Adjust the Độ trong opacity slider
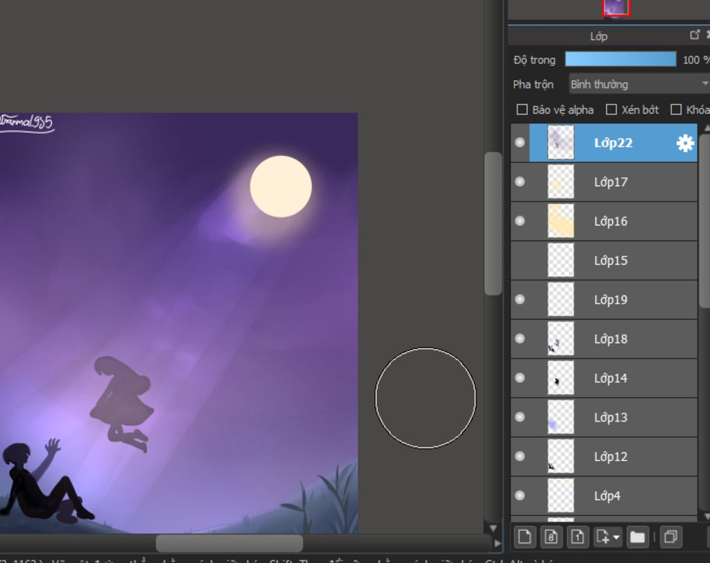 pyautogui.click(x=620, y=60)
